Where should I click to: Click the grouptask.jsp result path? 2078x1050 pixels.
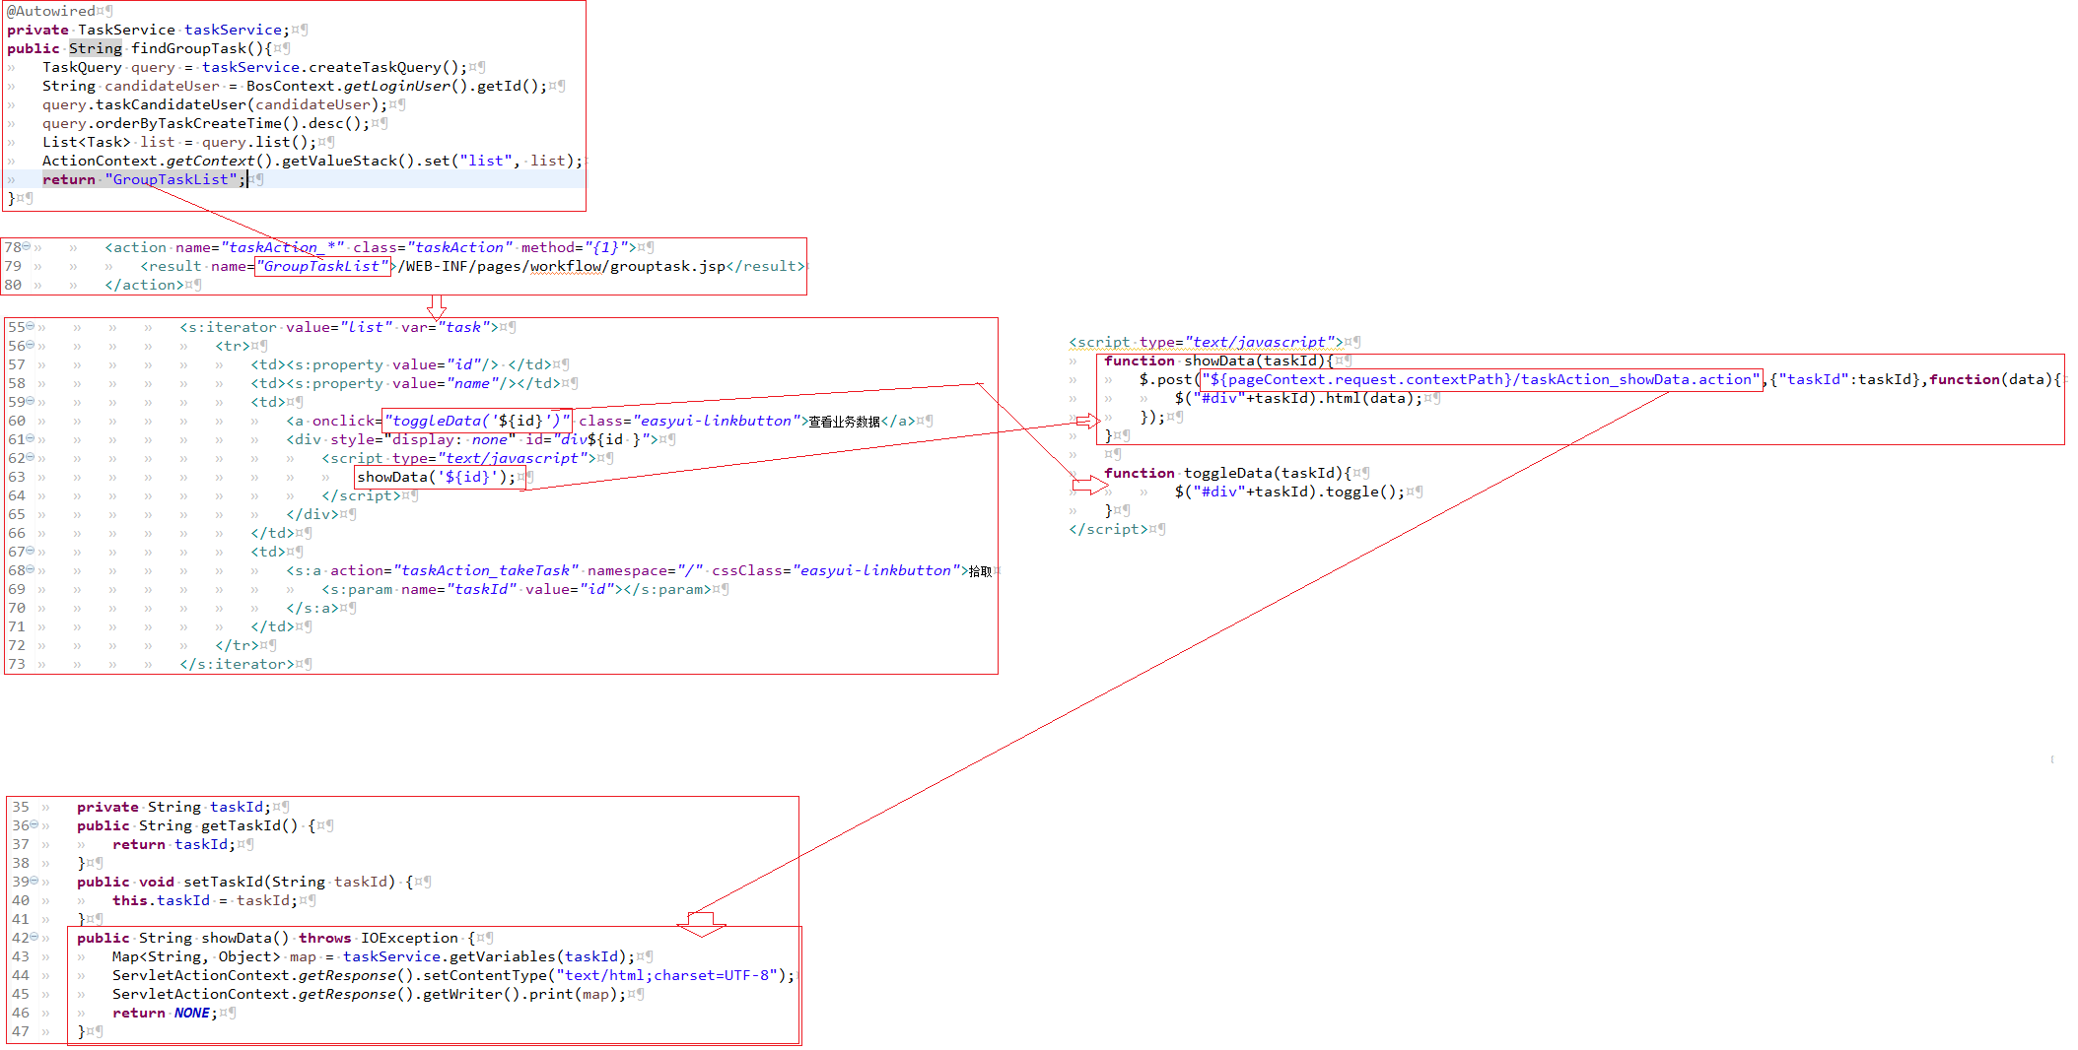tap(562, 266)
